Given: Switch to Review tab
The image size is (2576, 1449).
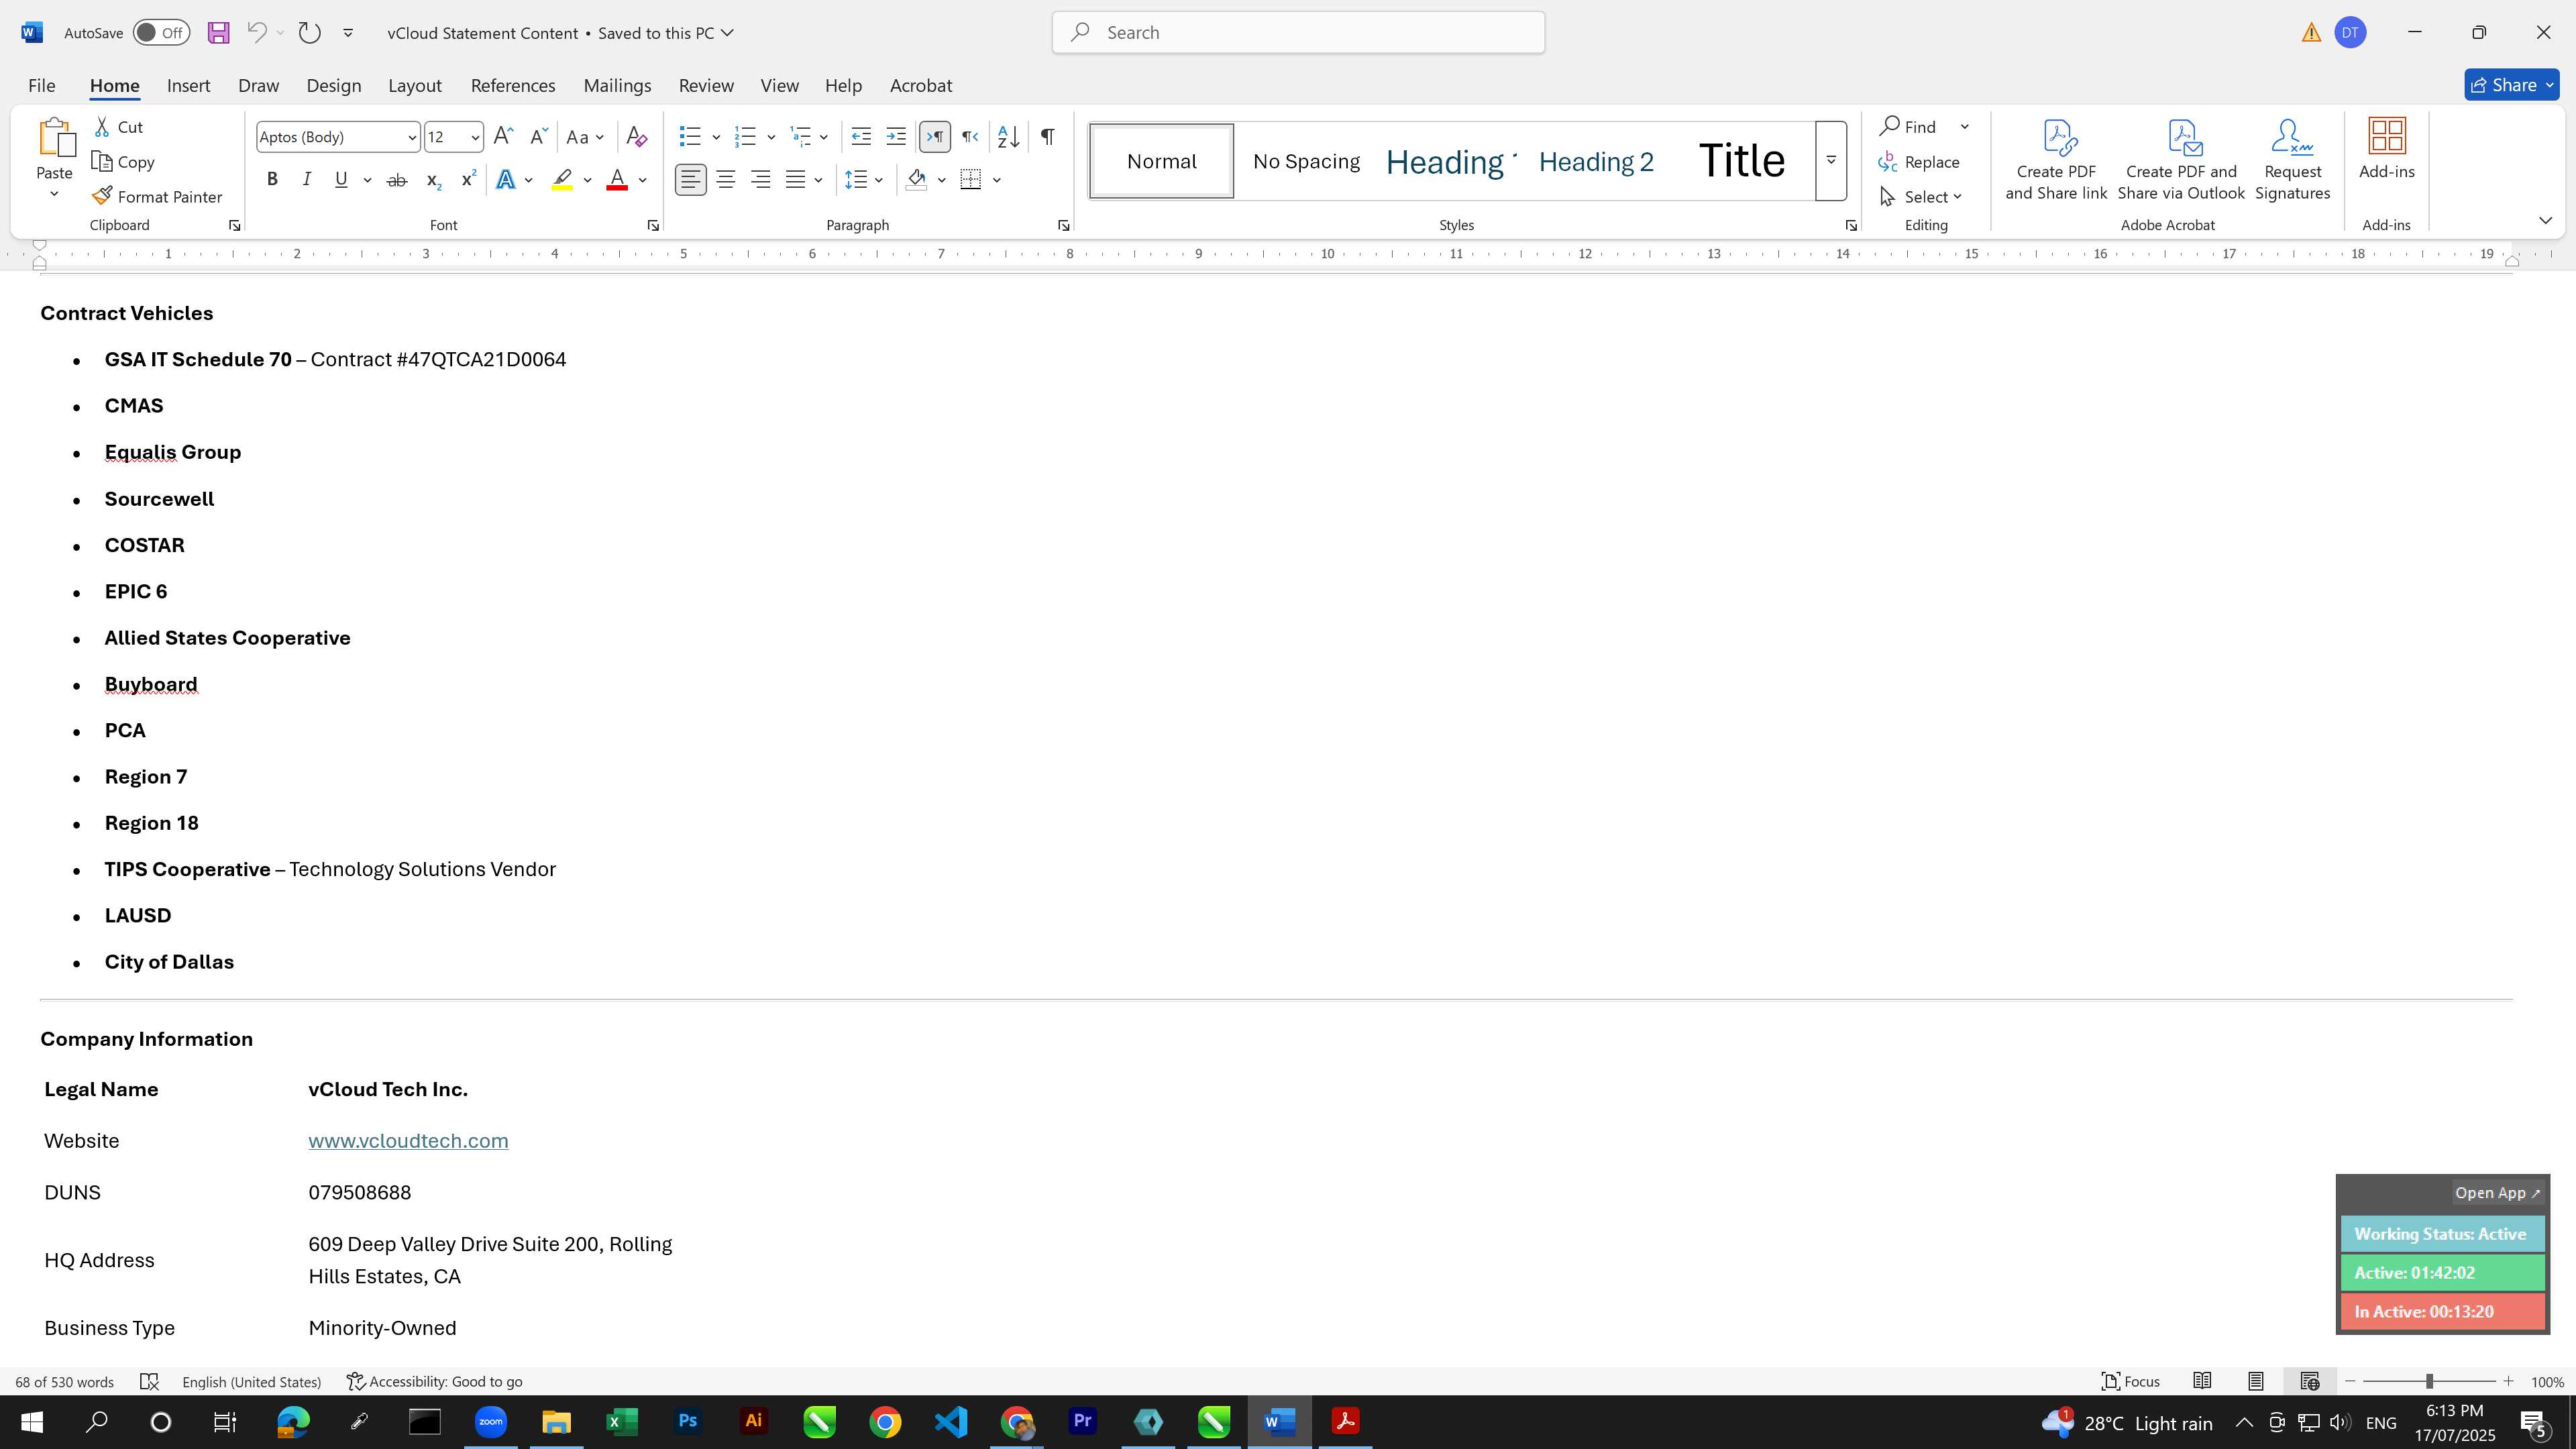Looking at the screenshot, I should click(x=706, y=86).
